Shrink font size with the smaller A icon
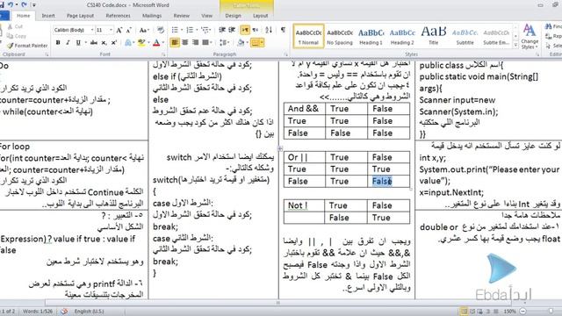562x316 pixels. [128, 30]
